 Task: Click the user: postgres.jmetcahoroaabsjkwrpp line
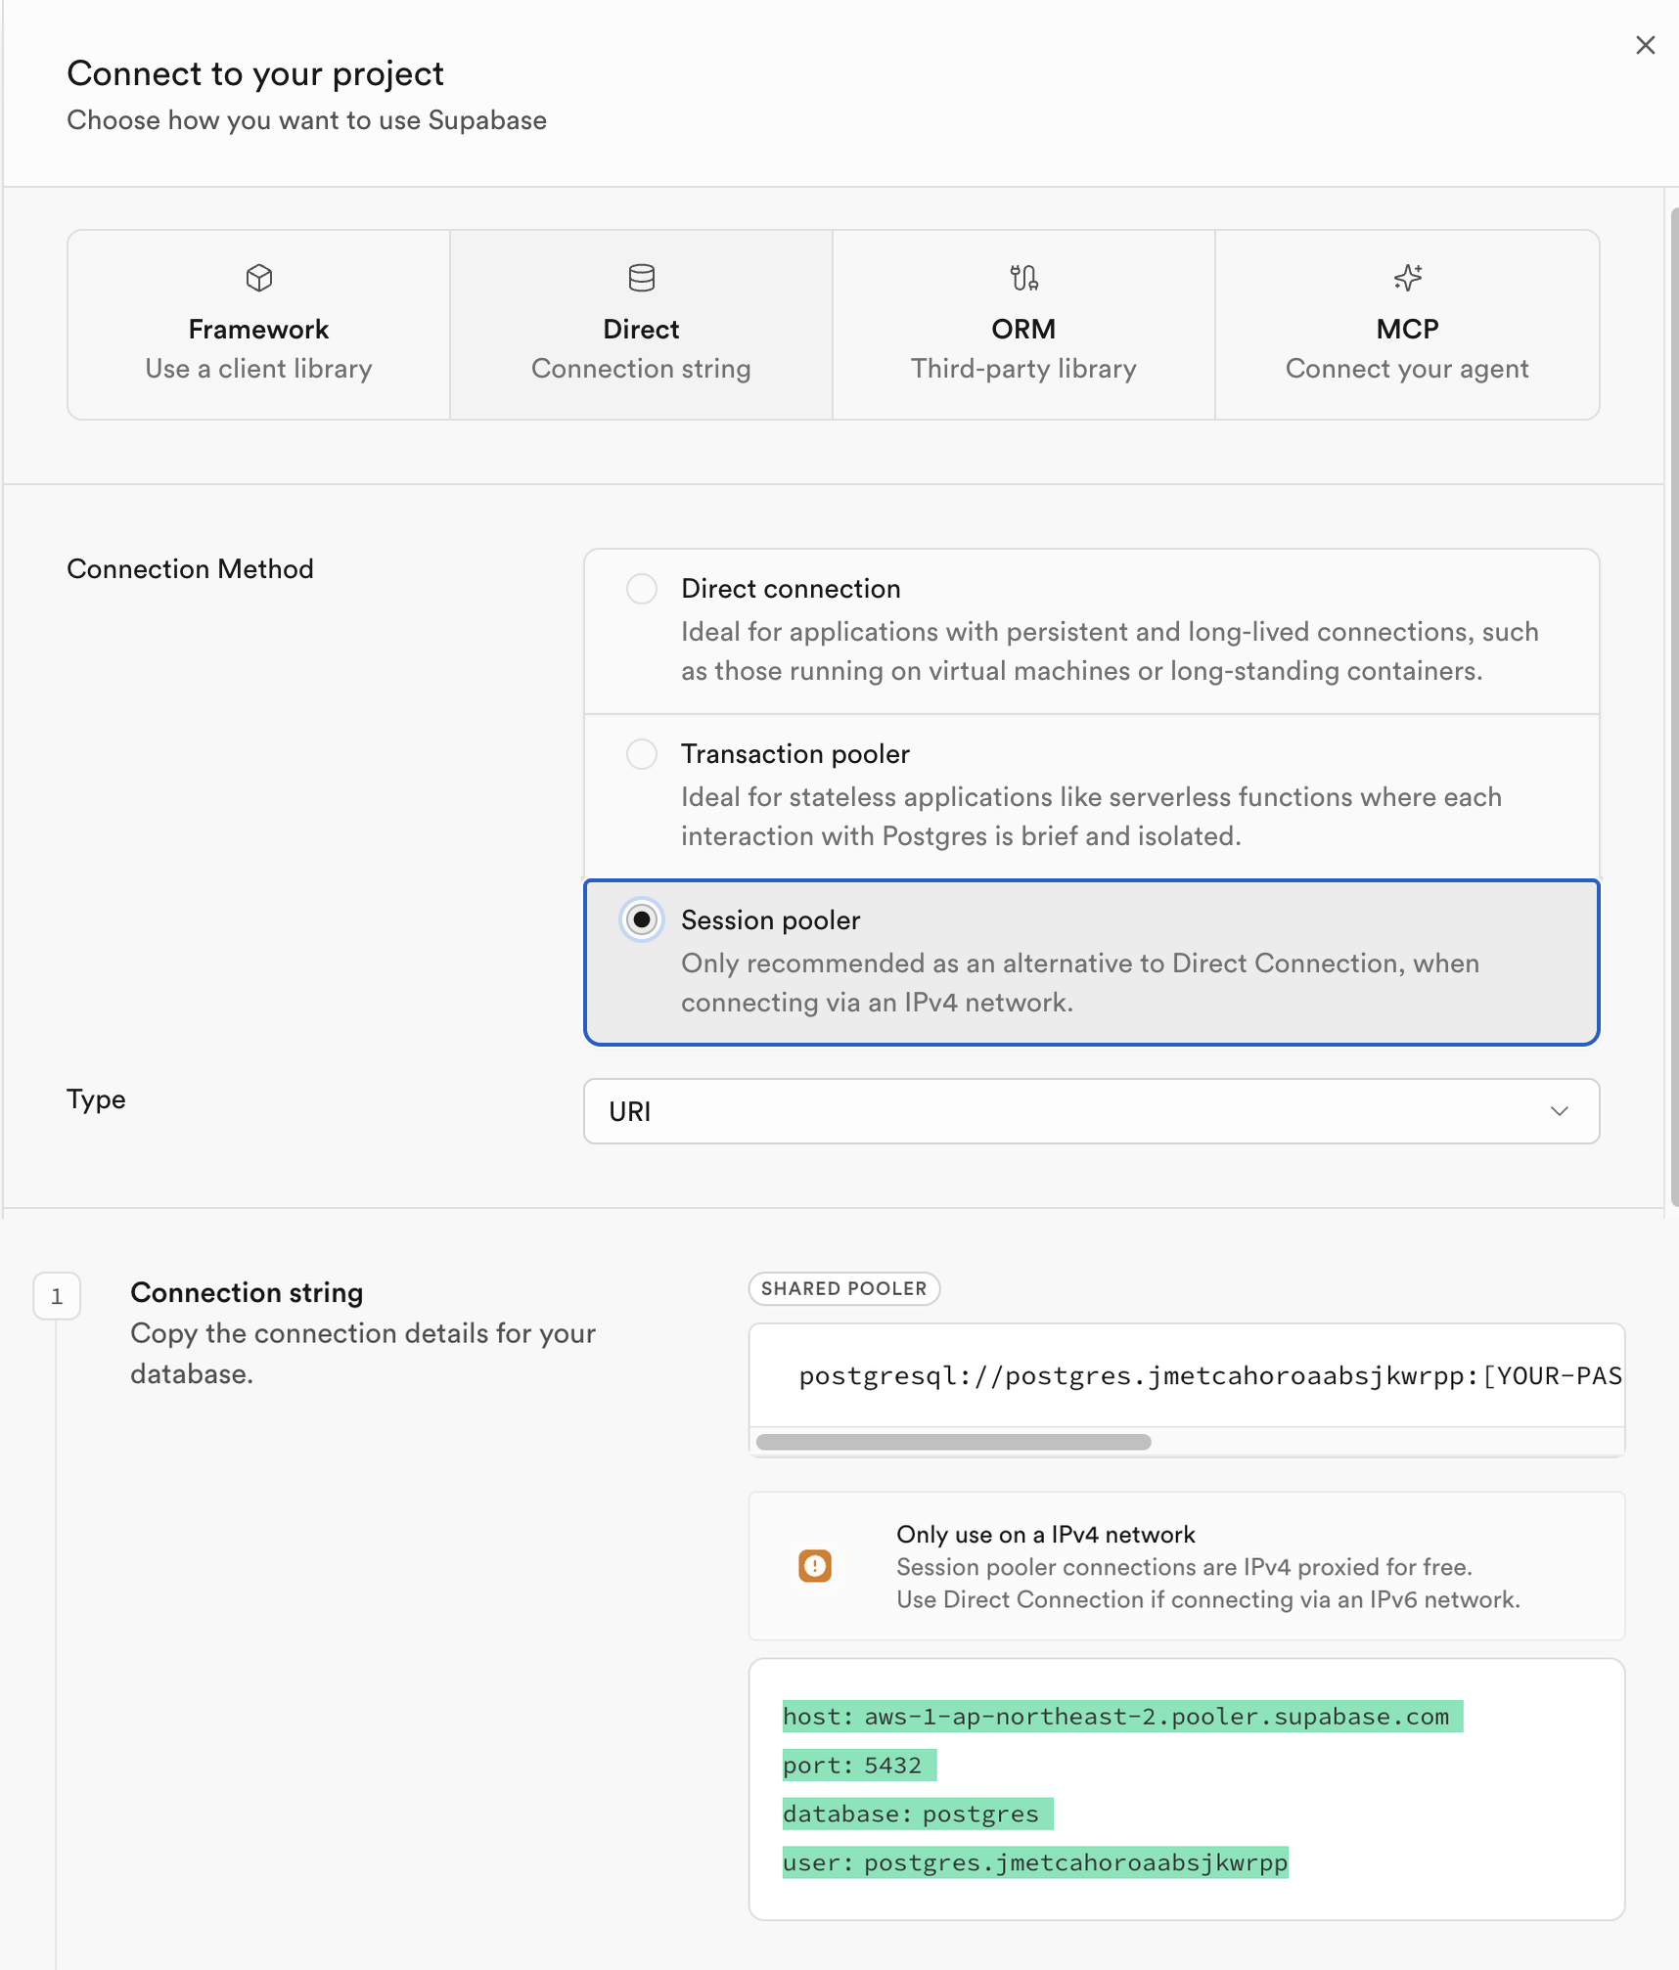click(1035, 1863)
